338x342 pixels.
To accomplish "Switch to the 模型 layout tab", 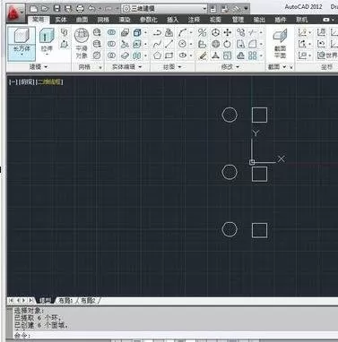I will 46,301.
